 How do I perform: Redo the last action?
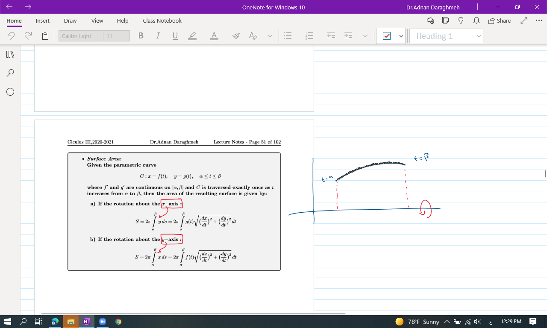click(28, 36)
